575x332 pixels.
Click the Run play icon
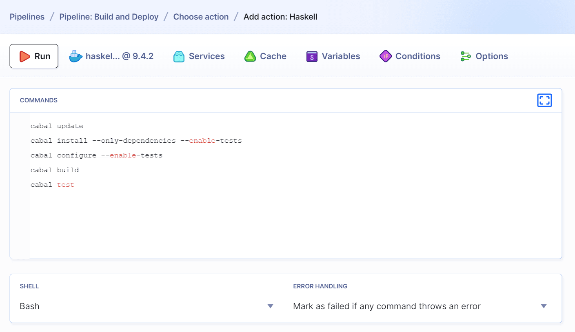[x=24, y=56]
